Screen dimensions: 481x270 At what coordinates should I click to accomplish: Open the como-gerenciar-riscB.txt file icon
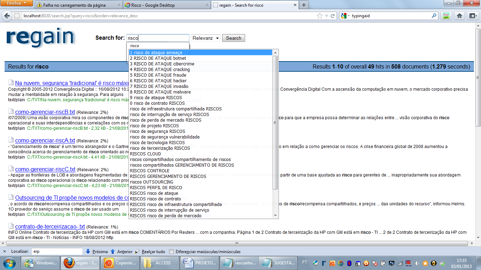[x=11, y=112]
